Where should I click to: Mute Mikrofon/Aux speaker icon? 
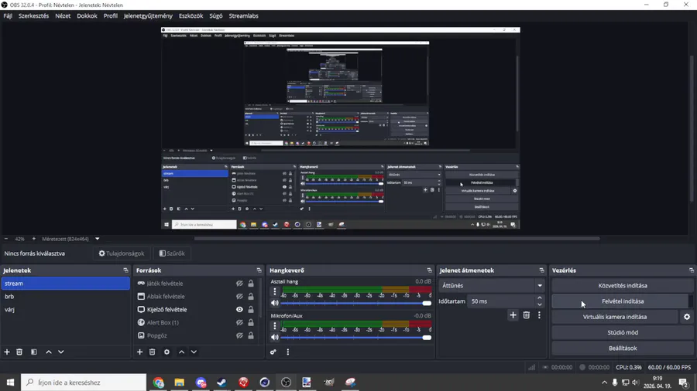point(275,337)
